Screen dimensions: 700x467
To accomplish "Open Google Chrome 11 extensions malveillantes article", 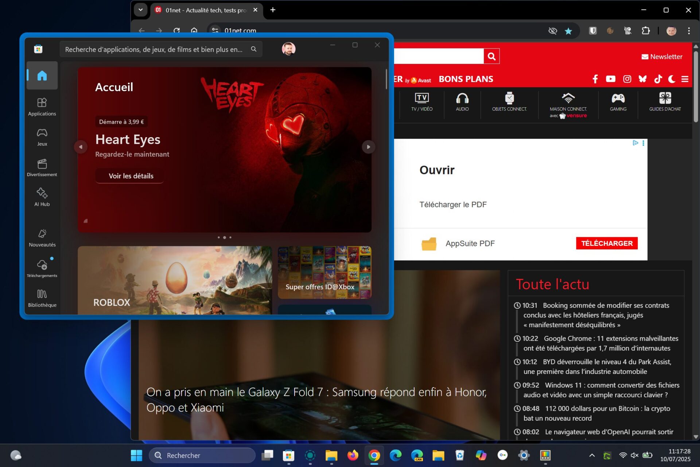I will [x=597, y=343].
